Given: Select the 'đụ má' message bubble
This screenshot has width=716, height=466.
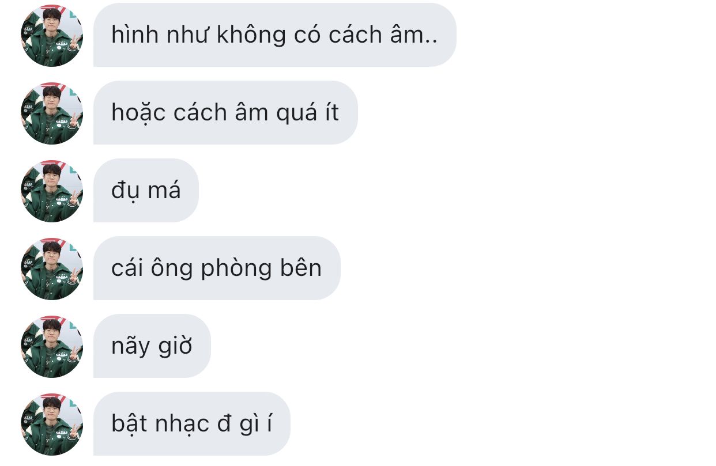Looking at the screenshot, I should 146,191.
